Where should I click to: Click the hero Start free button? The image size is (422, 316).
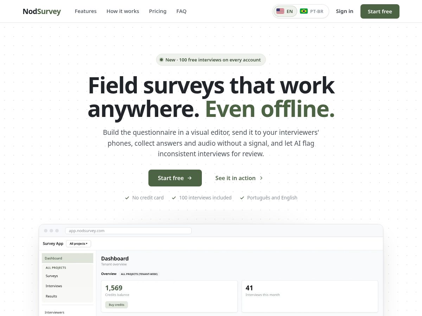click(x=175, y=178)
